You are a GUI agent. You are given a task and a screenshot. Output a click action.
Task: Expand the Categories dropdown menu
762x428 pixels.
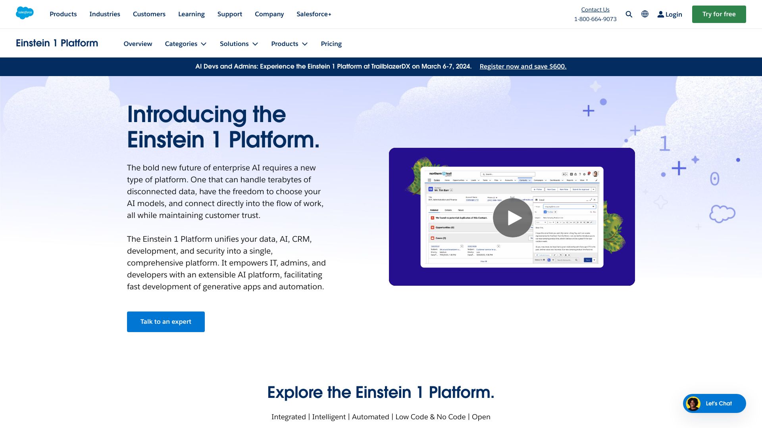[x=186, y=43]
